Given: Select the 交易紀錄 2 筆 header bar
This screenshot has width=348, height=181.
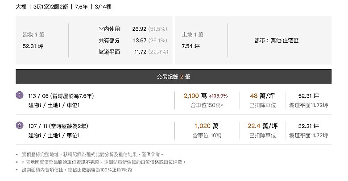Looking at the screenshot, I should [174, 77].
